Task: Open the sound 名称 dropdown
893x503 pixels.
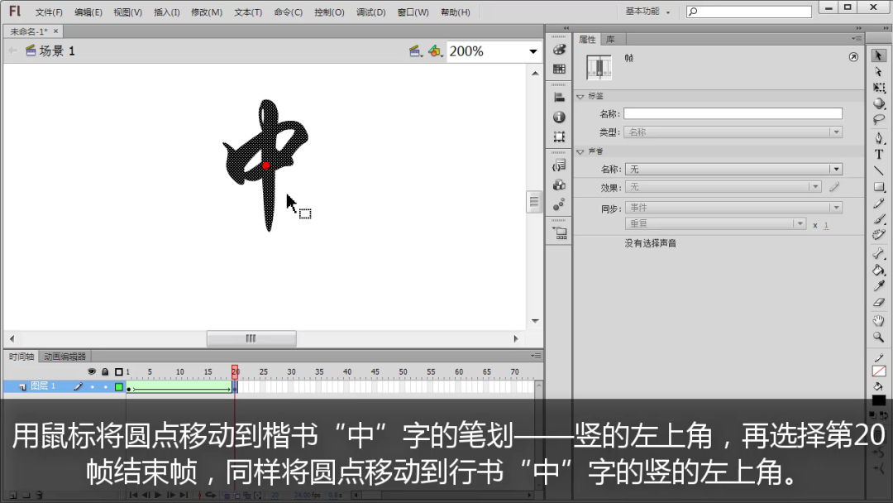Action: [835, 169]
